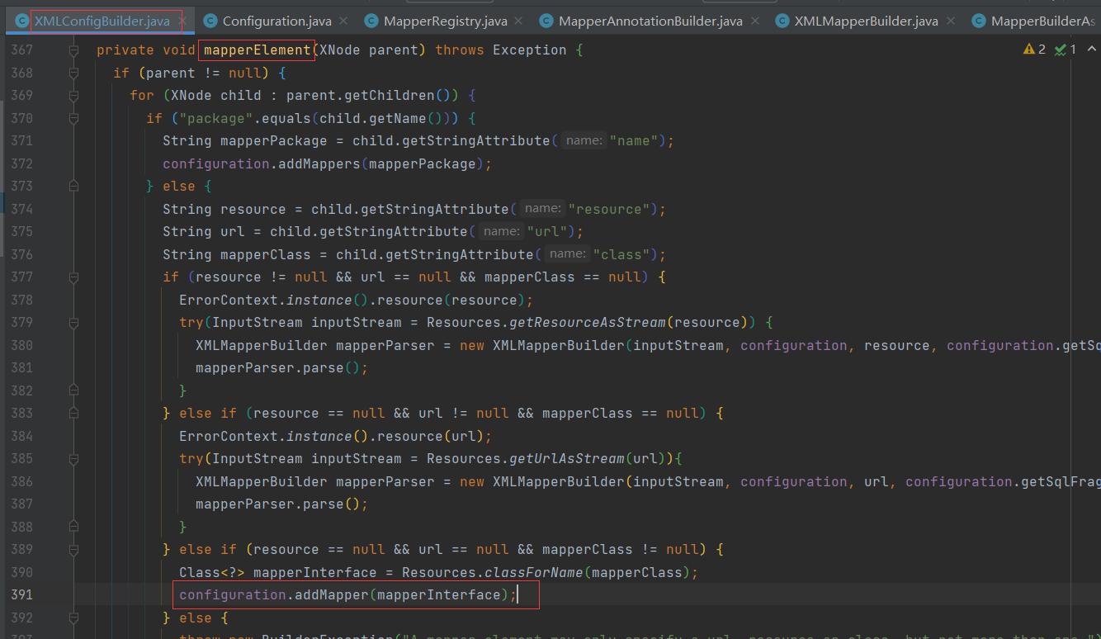Click the class icon on MapperAnnotationBuilder.java tab
1101x639 pixels.
[546, 21]
